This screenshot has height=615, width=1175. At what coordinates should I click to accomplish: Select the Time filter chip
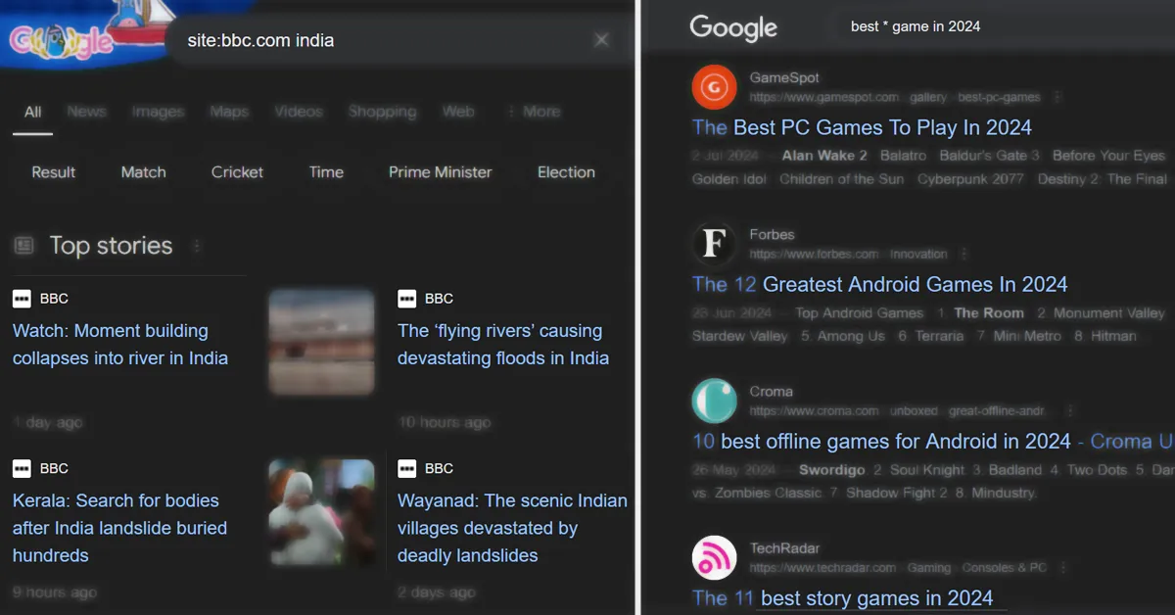pyautogui.click(x=326, y=172)
